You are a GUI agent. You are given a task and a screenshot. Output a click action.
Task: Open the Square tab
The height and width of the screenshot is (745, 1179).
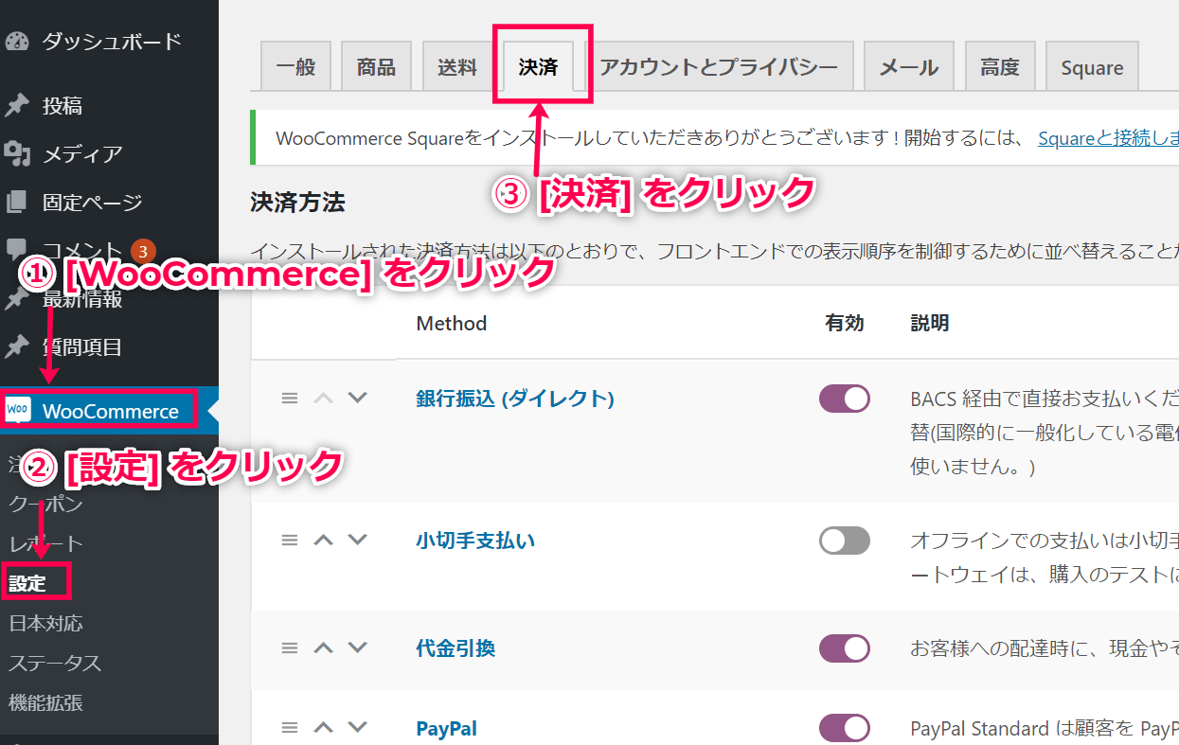(1092, 67)
